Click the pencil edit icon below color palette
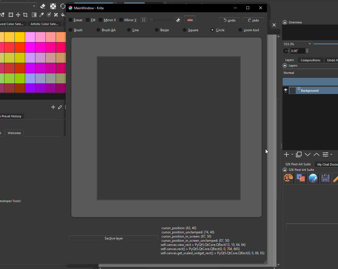The width and height of the screenshot is (338, 269). click(x=60, y=107)
